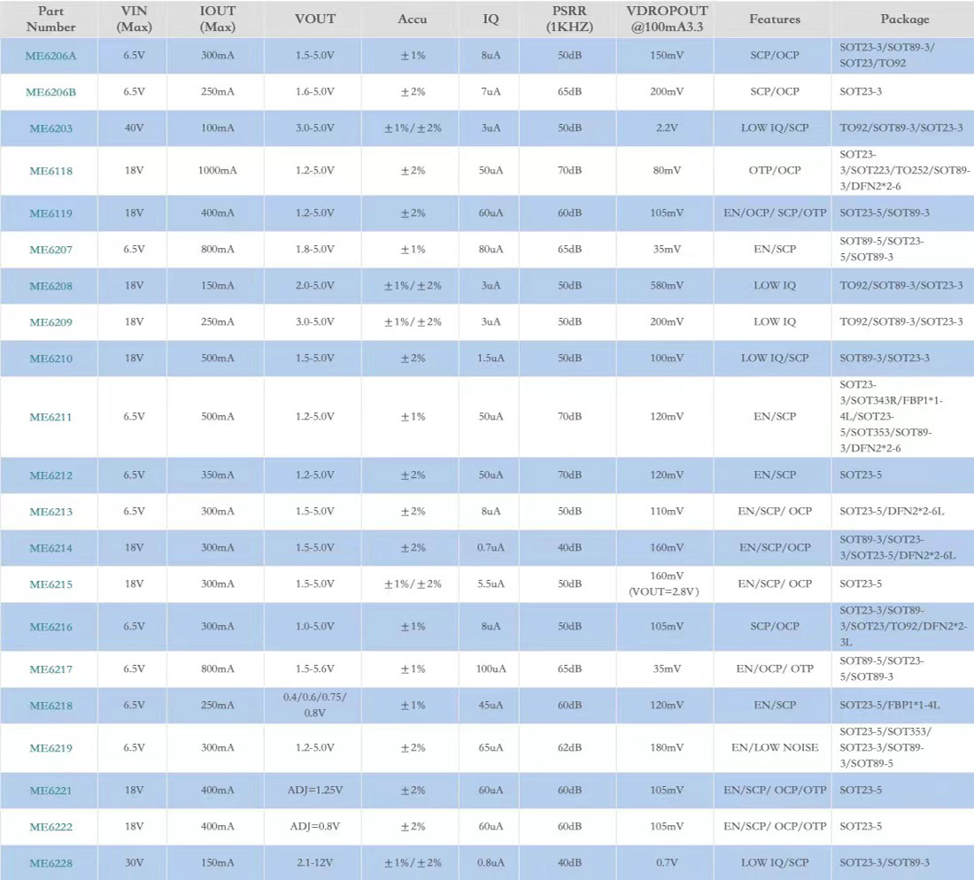Click the ME6206B part link
The image size is (974, 880).
pos(50,92)
